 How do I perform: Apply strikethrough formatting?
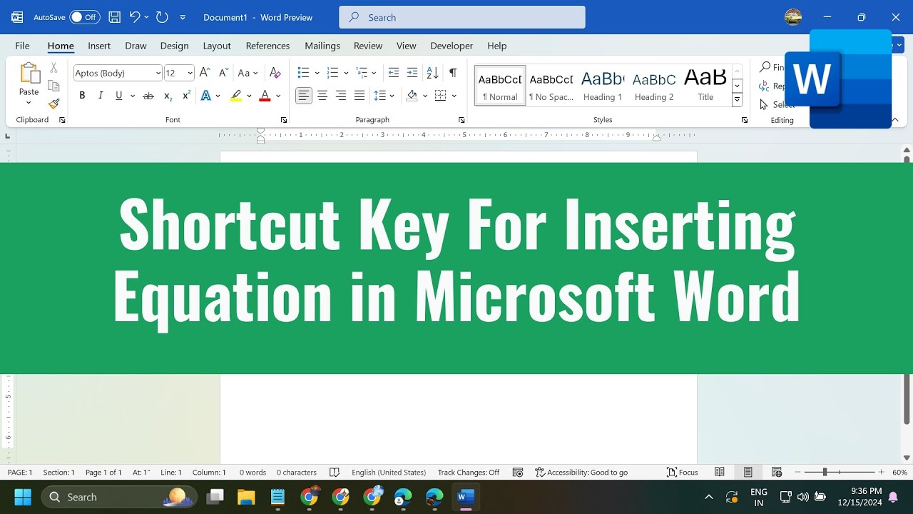pyautogui.click(x=148, y=96)
